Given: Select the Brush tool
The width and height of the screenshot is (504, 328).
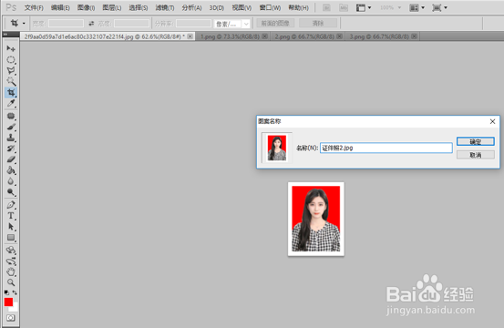Looking at the screenshot, I should pyautogui.click(x=11, y=127).
